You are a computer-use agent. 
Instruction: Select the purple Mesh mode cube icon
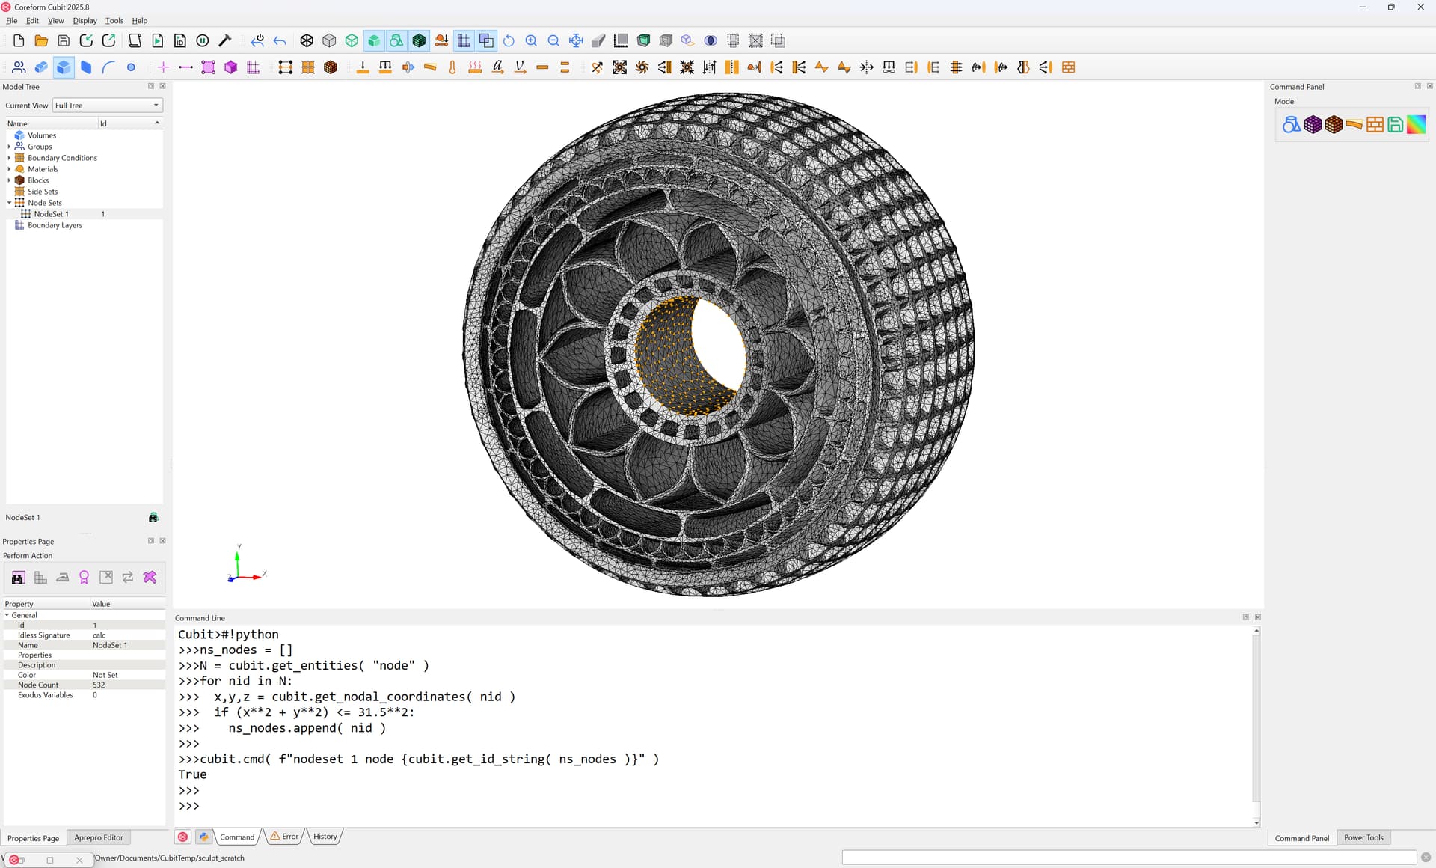coord(1313,125)
